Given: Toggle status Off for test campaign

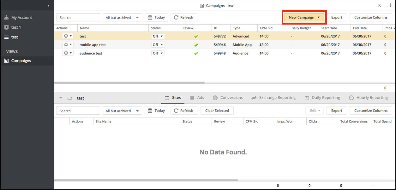Looking at the screenshot, I should click(x=158, y=36).
